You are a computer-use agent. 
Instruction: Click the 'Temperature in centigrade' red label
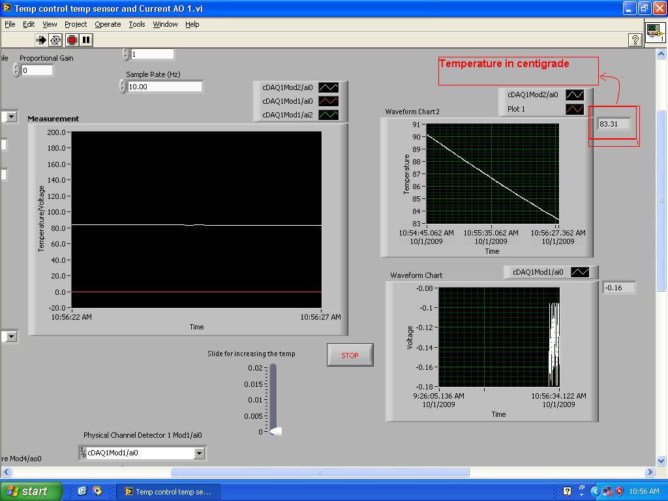(504, 63)
